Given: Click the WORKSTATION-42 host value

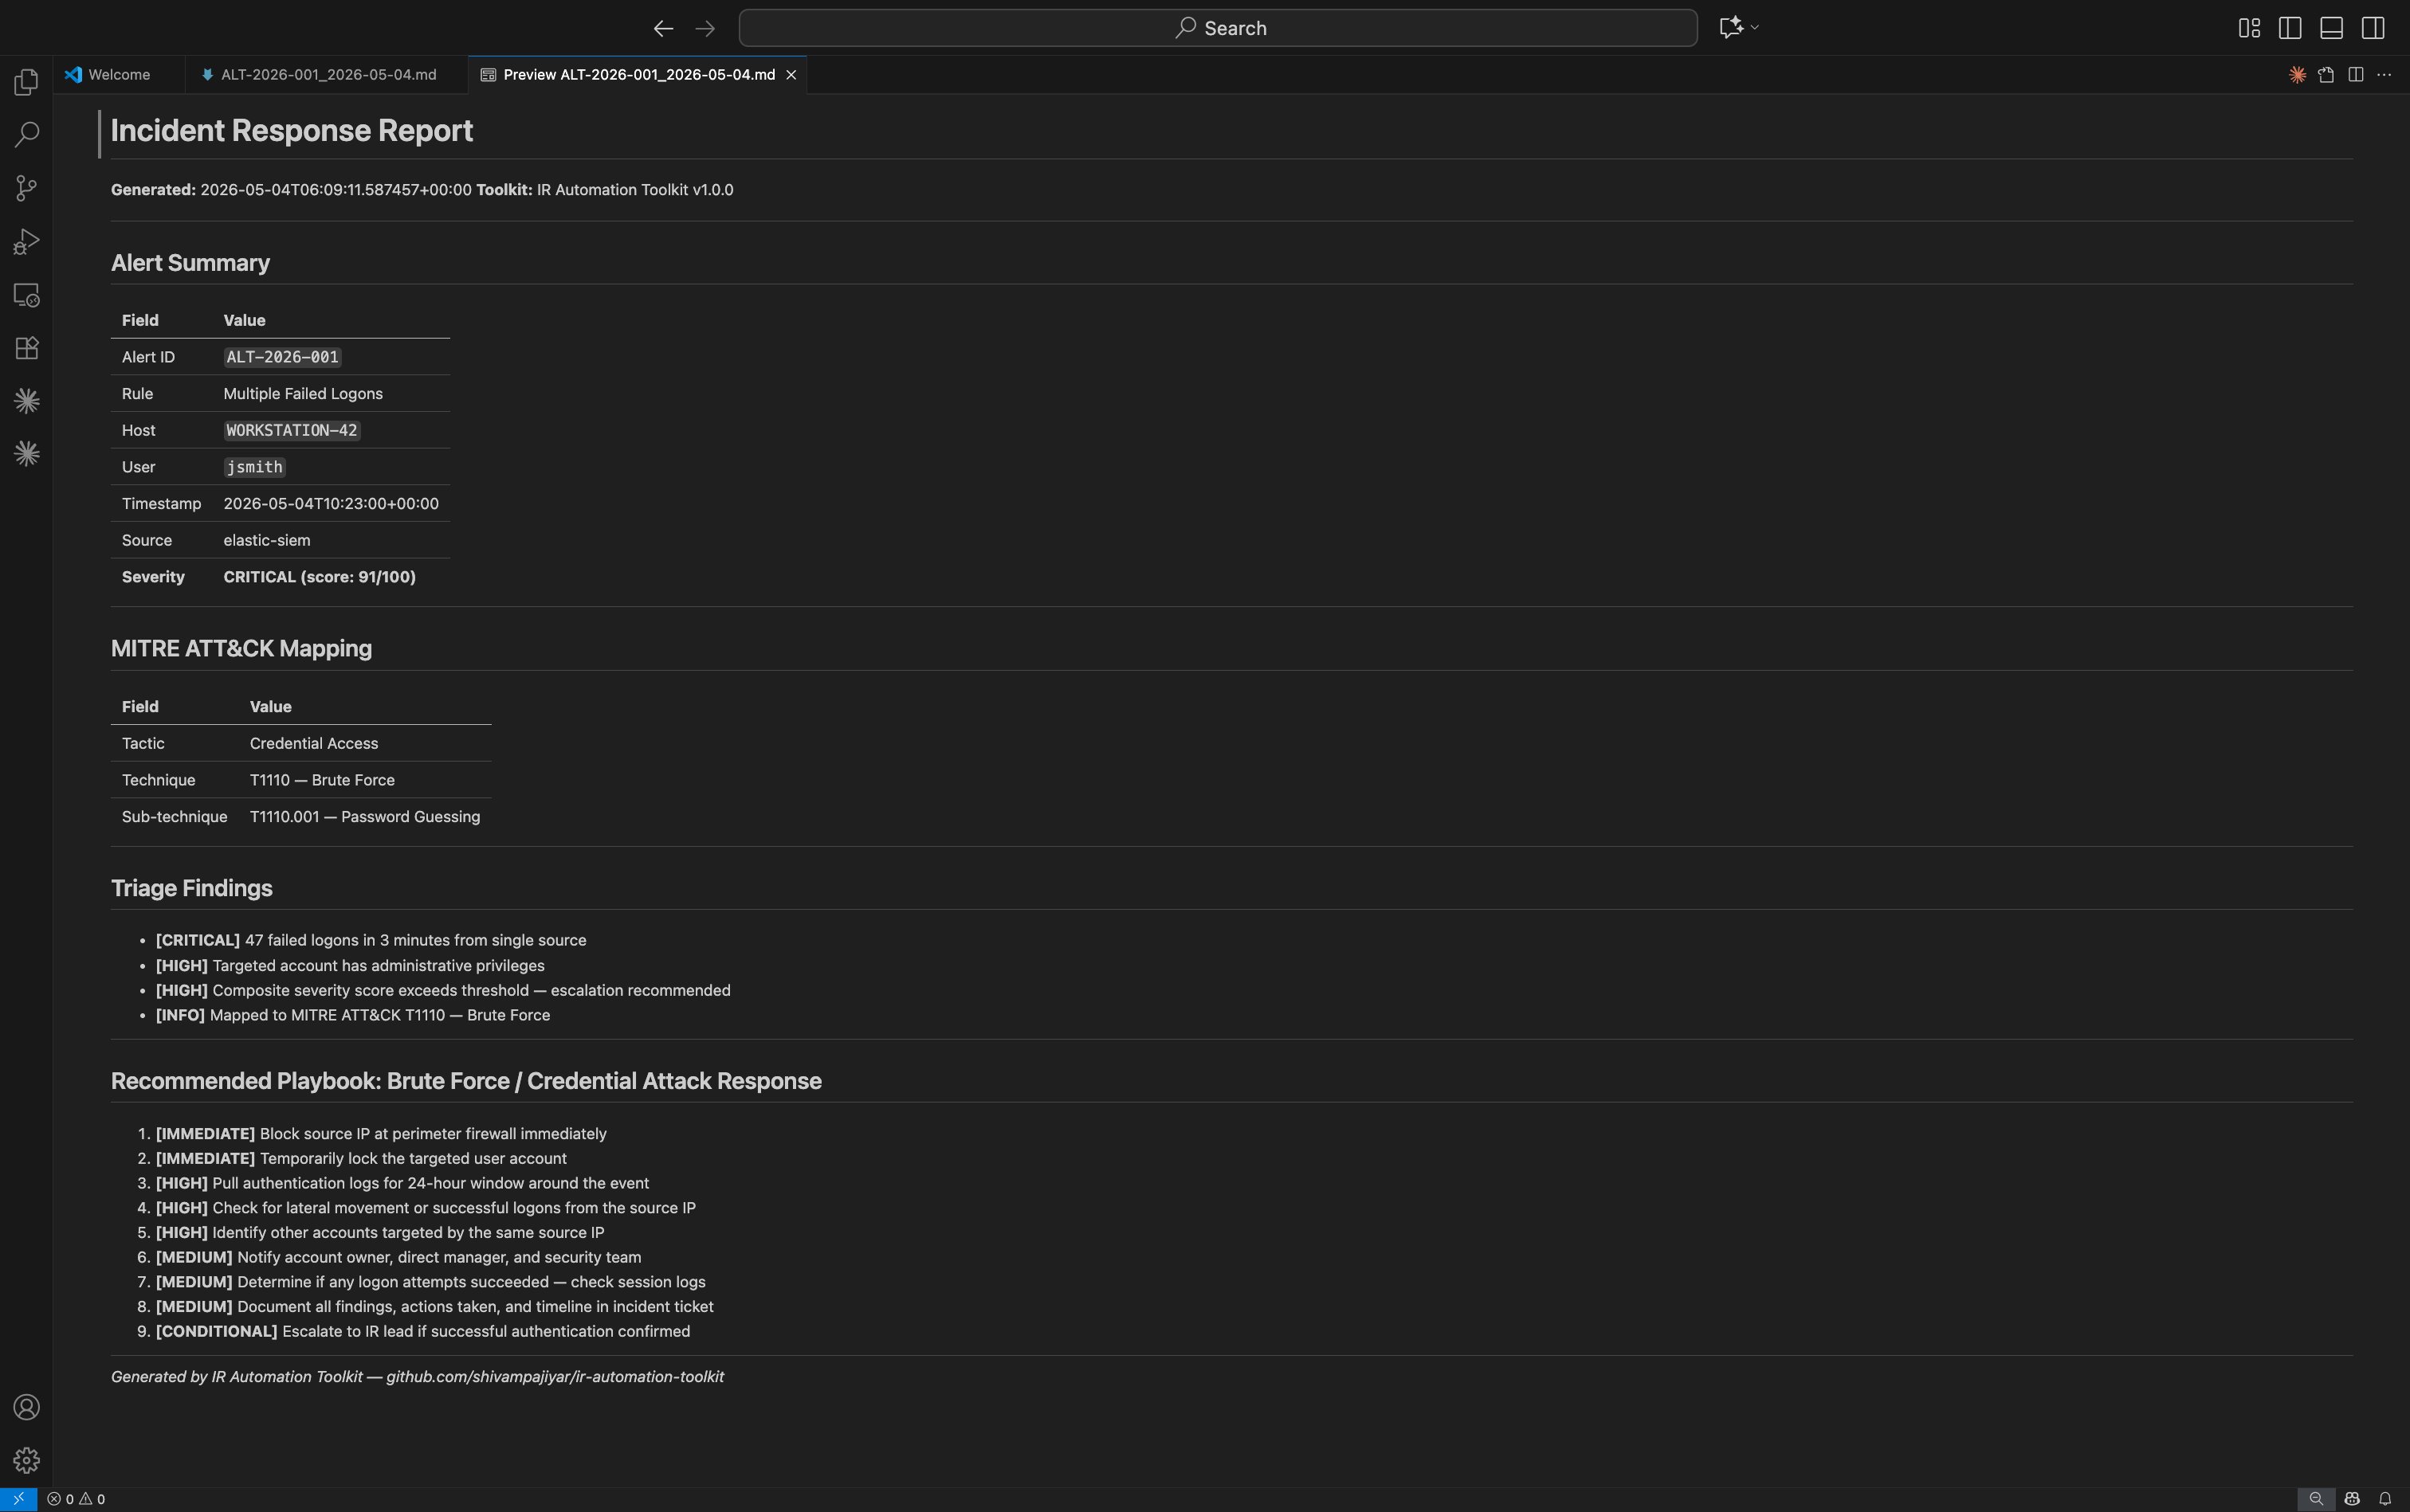Looking at the screenshot, I should tap(291, 431).
